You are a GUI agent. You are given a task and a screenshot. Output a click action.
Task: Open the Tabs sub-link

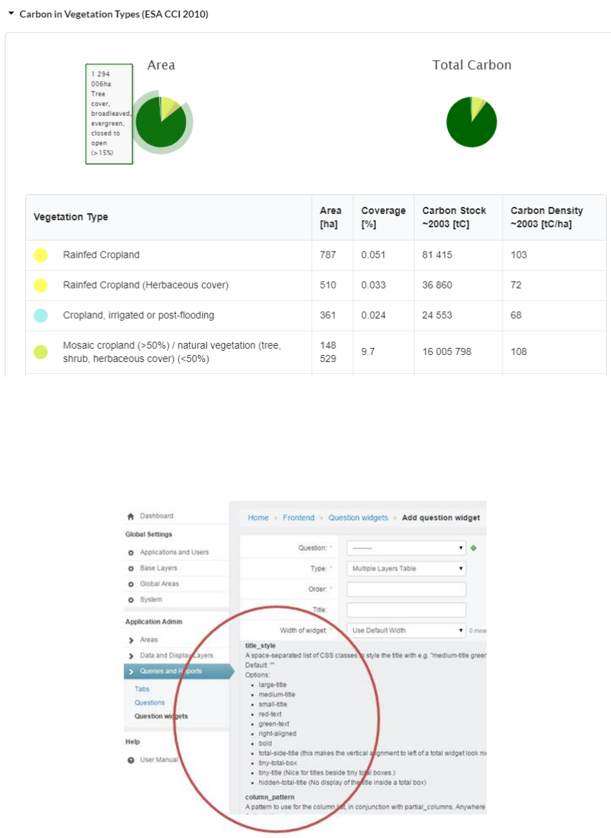click(x=142, y=689)
